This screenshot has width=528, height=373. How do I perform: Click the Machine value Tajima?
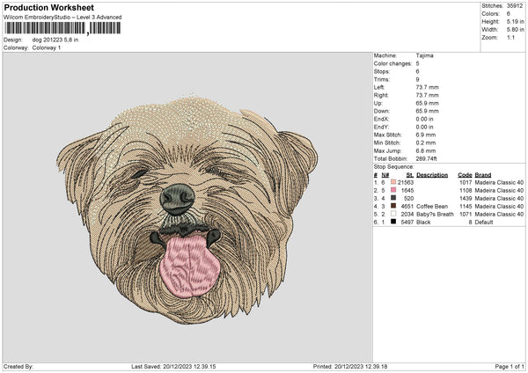click(424, 55)
